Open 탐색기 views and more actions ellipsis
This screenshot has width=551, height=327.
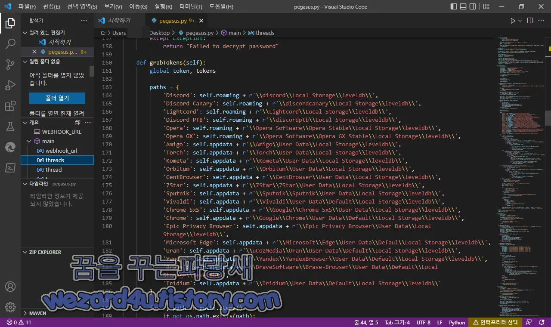point(84,21)
